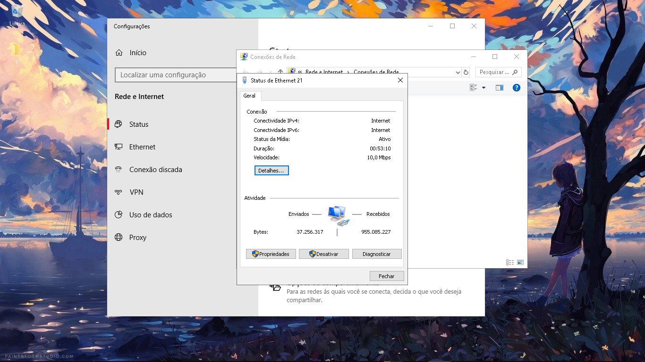This screenshot has height=362, width=645.
Task: Click the folder icon in the address bar
Action: coord(291,72)
